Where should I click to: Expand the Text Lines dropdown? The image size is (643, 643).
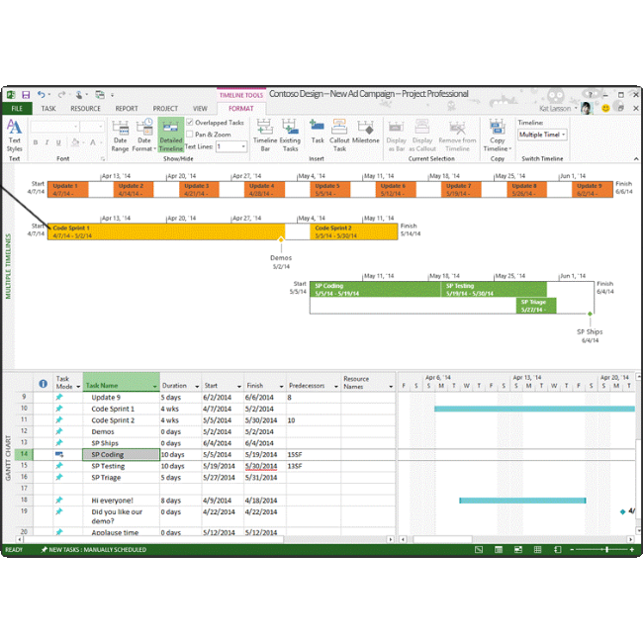(x=243, y=146)
